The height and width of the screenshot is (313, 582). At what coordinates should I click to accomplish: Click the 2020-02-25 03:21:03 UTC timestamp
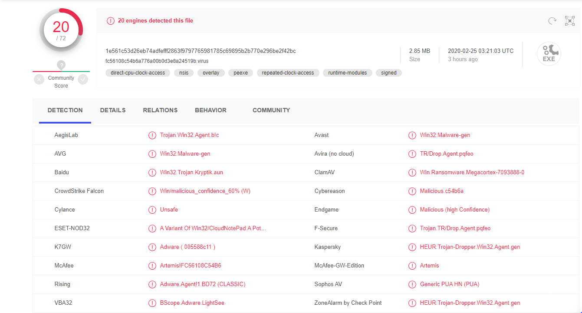(x=480, y=51)
